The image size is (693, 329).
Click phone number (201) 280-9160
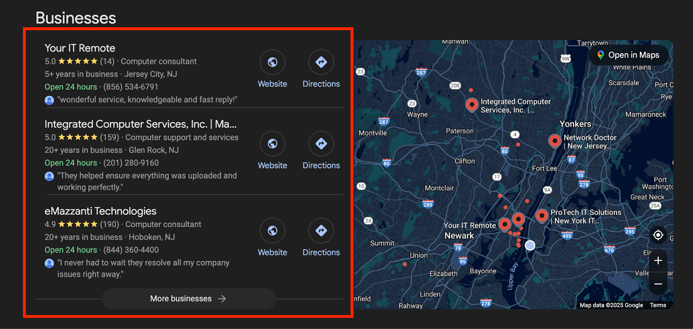131,163
